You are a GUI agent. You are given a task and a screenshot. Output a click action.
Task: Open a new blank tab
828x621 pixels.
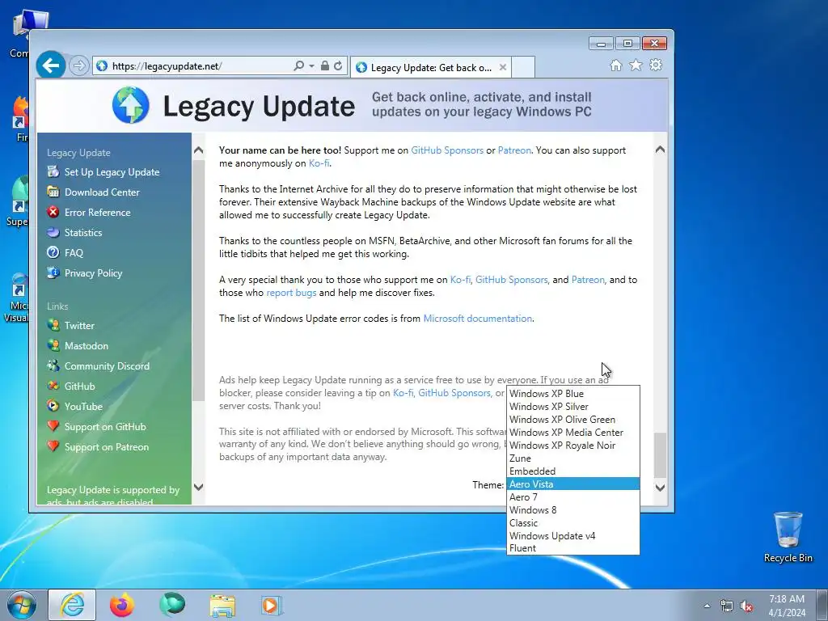point(523,67)
